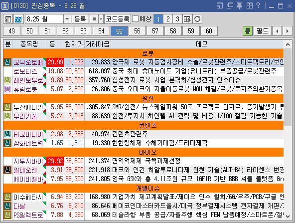Viewport: 295px width, 223px height.
Task: Click the vertical scrollbar thumb
Action: point(288,88)
